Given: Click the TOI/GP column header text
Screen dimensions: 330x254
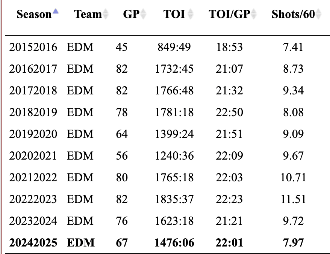Looking at the screenshot, I should [x=229, y=15].
